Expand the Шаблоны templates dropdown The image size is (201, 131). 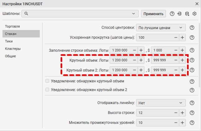[134, 14]
